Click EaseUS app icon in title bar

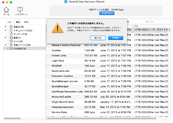click(66, 2)
